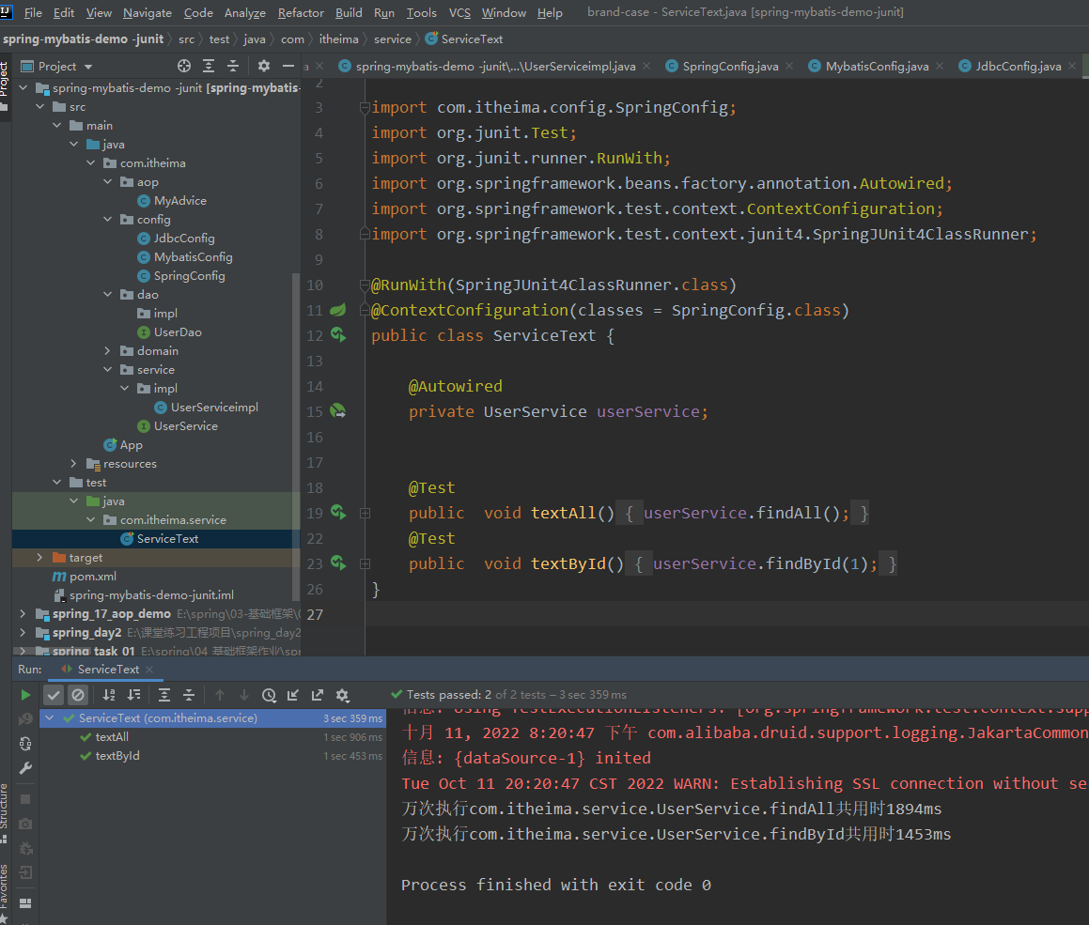Image resolution: width=1089 pixels, height=925 pixels.
Task: Toggle the Show Ignored tests button
Action: coord(78,695)
